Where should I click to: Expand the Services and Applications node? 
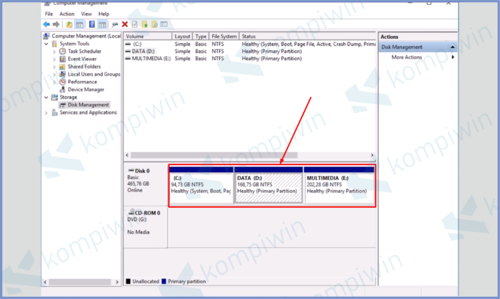coord(47,112)
